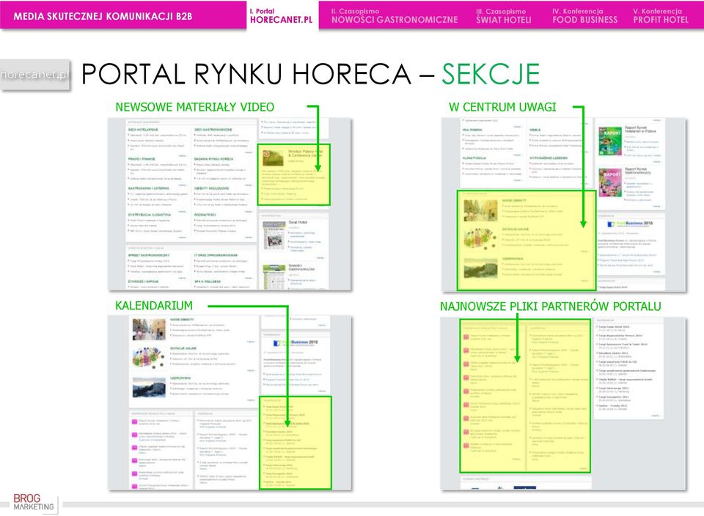Open the colorful bottles photo in W Centrum Uwagi box
This screenshot has height=516, width=704.
pos(480,239)
